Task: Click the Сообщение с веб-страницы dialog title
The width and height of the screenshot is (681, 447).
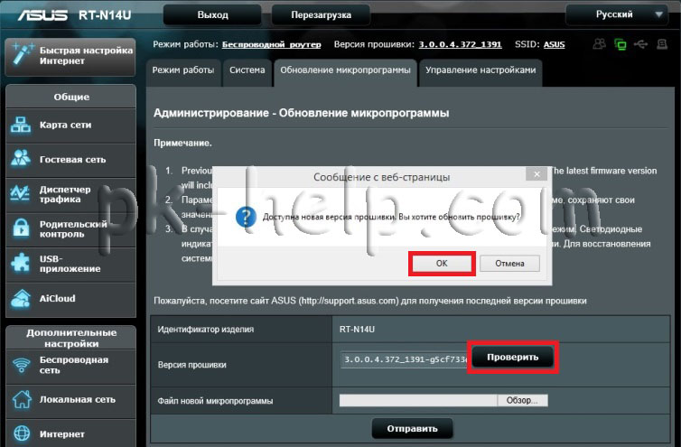Action: tap(381, 177)
